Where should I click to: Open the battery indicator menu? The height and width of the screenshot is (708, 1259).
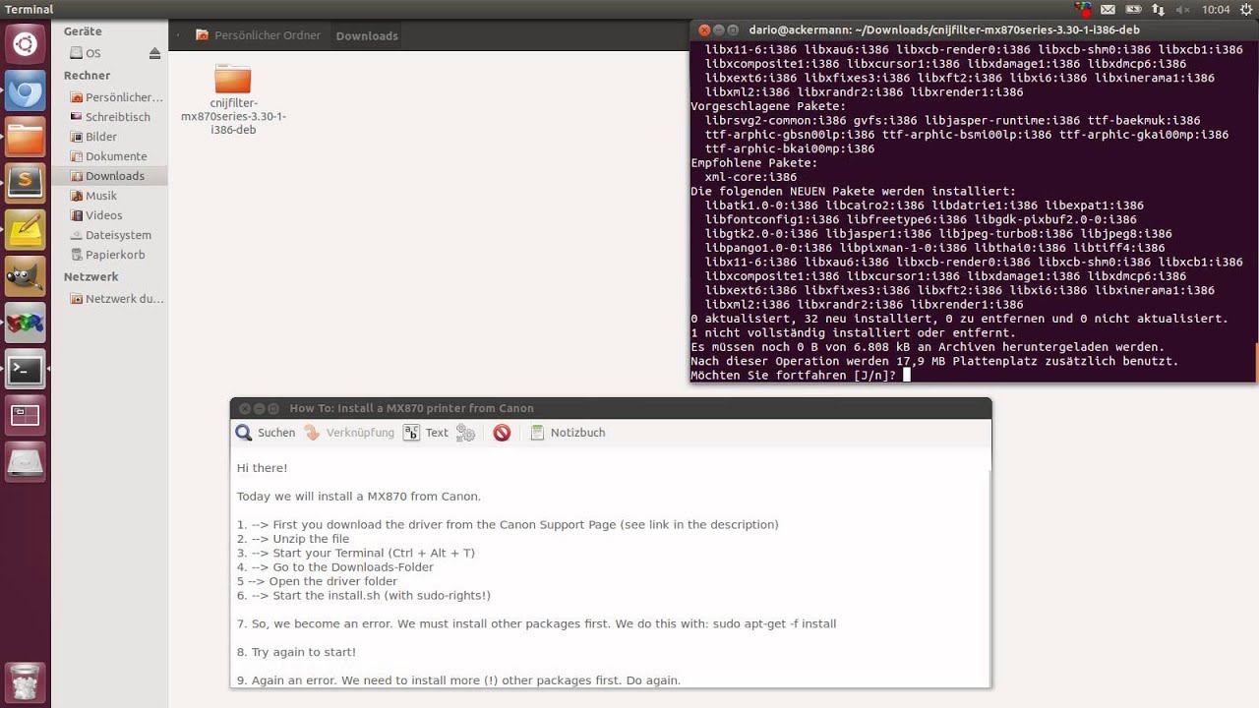(1134, 10)
